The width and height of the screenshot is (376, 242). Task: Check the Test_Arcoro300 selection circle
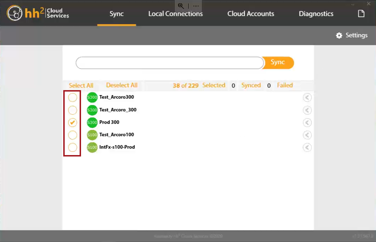(x=72, y=98)
